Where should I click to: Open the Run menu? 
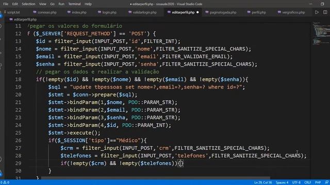click(x=61, y=4)
